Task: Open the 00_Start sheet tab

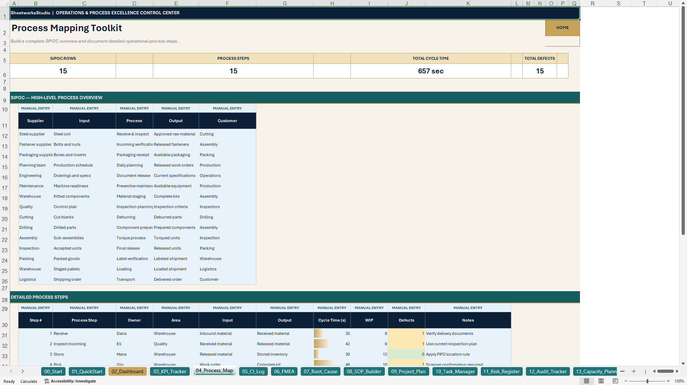Action: pyautogui.click(x=53, y=371)
